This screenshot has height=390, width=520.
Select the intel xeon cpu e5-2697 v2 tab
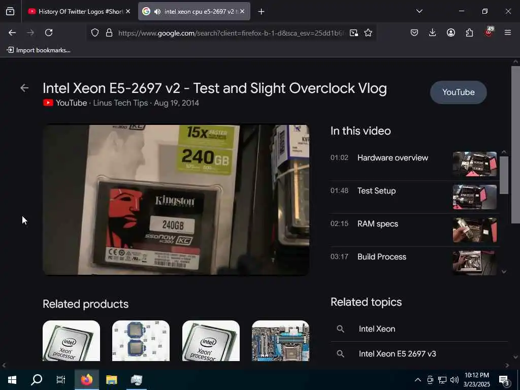point(194,11)
